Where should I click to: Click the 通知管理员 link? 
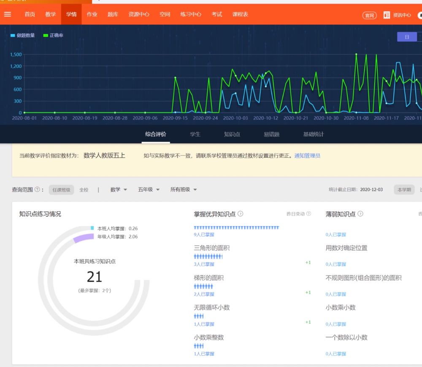click(307, 156)
